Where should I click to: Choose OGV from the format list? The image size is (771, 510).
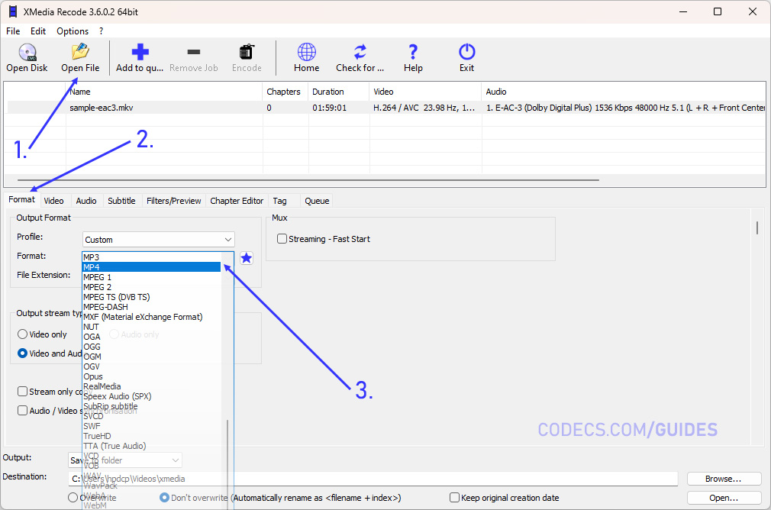click(x=151, y=366)
